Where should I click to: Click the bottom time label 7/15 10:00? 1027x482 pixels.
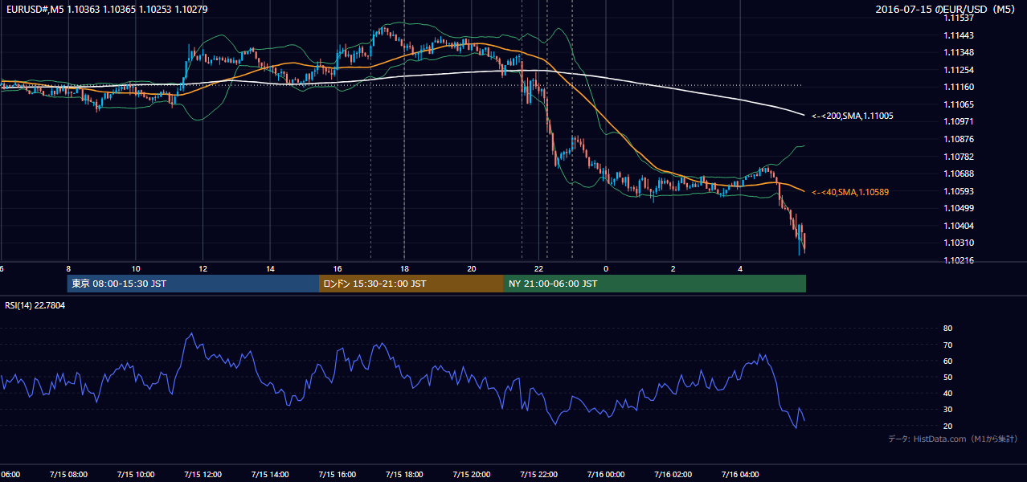click(x=136, y=474)
